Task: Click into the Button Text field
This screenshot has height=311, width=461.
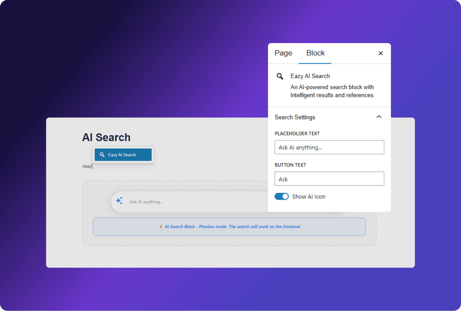Action: (x=329, y=179)
